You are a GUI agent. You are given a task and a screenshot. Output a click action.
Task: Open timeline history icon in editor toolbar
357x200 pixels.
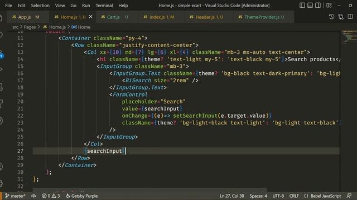click(331, 17)
